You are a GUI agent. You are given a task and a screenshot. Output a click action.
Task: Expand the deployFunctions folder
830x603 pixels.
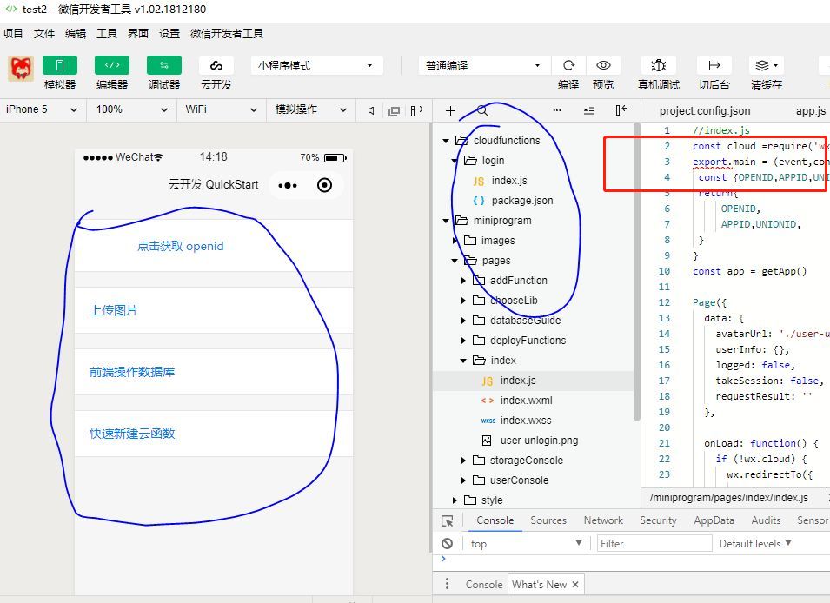[x=463, y=341]
